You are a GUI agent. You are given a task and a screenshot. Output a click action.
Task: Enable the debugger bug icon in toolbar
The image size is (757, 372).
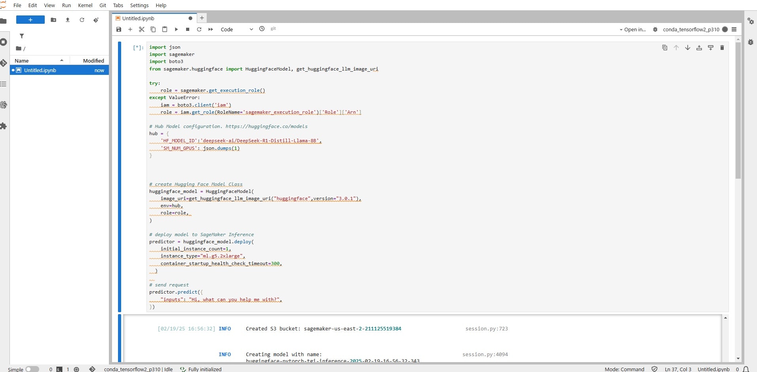click(x=655, y=29)
